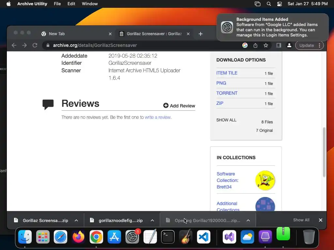Open System Settings from the Dock

[x=132, y=237]
